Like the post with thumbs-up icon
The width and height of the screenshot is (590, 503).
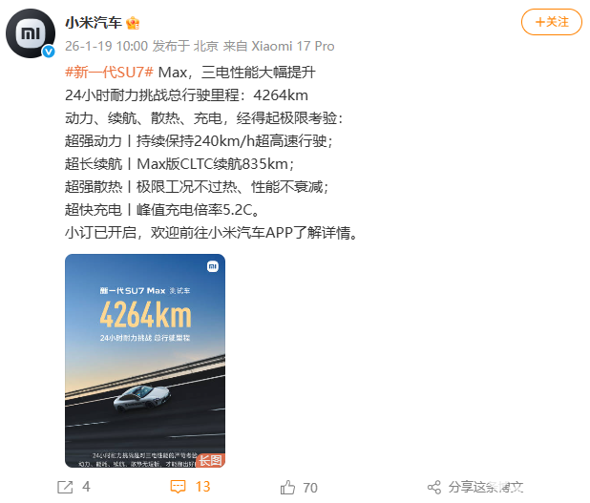(288, 487)
